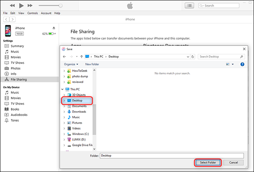This screenshot has width=254, height=172.
Task: Open Info in the Settings sidebar
Action: (x=13, y=74)
